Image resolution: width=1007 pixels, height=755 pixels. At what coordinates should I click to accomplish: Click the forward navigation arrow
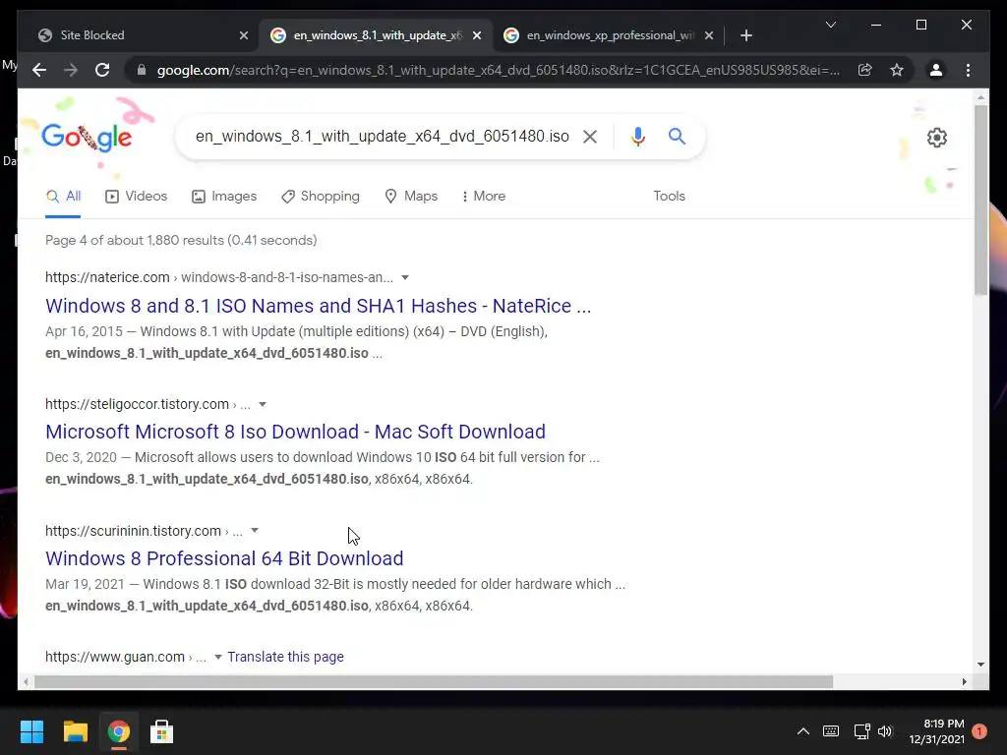click(x=71, y=70)
